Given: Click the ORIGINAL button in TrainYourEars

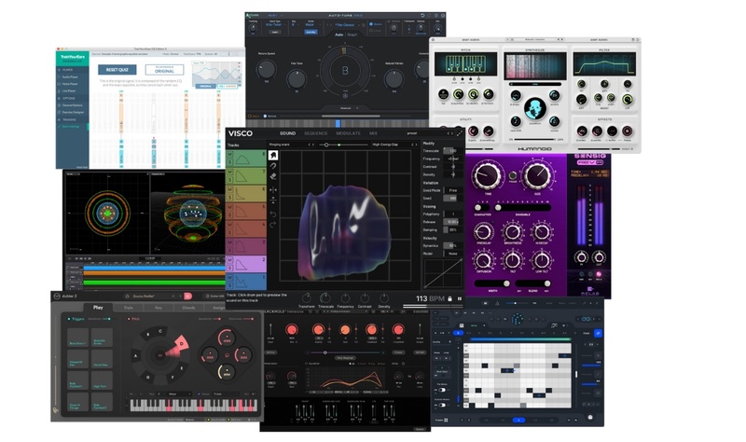Looking at the screenshot, I should coord(164,70).
